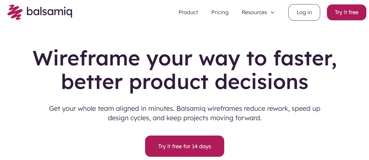Click the text 'keep projects moving forward'
This screenshot has height=160, width=369.
214,118
